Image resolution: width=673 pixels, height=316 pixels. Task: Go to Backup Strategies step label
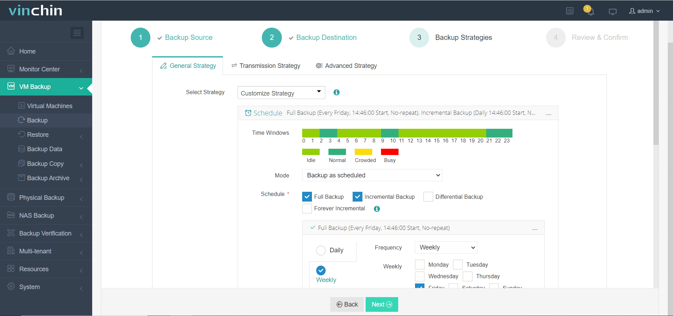(x=463, y=37)
